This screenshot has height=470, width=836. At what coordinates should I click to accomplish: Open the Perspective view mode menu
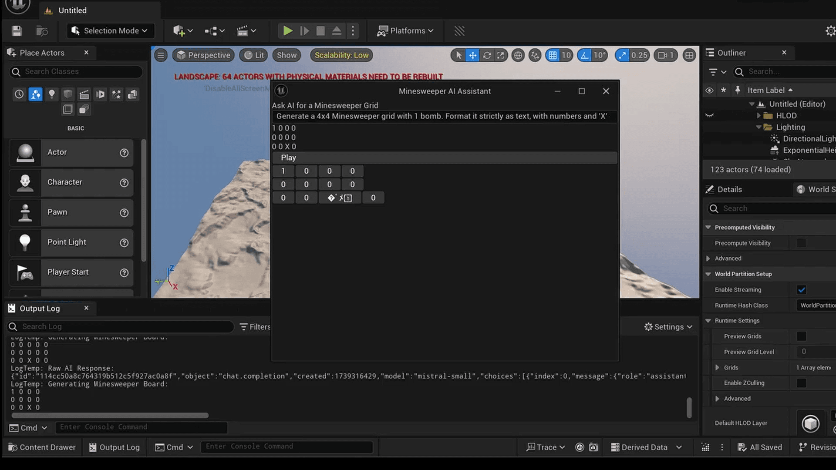203,55
